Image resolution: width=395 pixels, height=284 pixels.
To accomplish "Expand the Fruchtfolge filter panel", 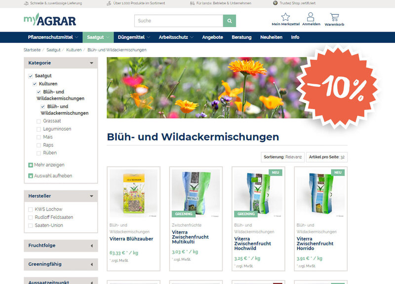I will pos(61,246).
